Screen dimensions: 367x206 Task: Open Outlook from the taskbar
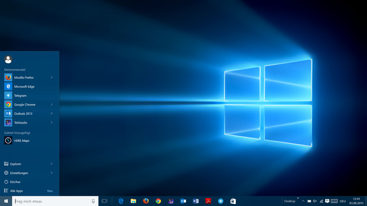(x=183, y=201)
